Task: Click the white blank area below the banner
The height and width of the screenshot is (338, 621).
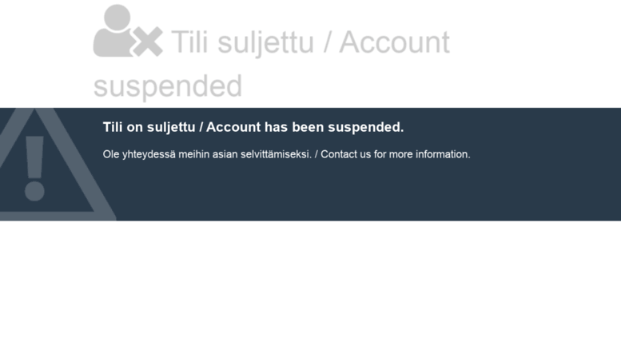Action: coord(310,279)
